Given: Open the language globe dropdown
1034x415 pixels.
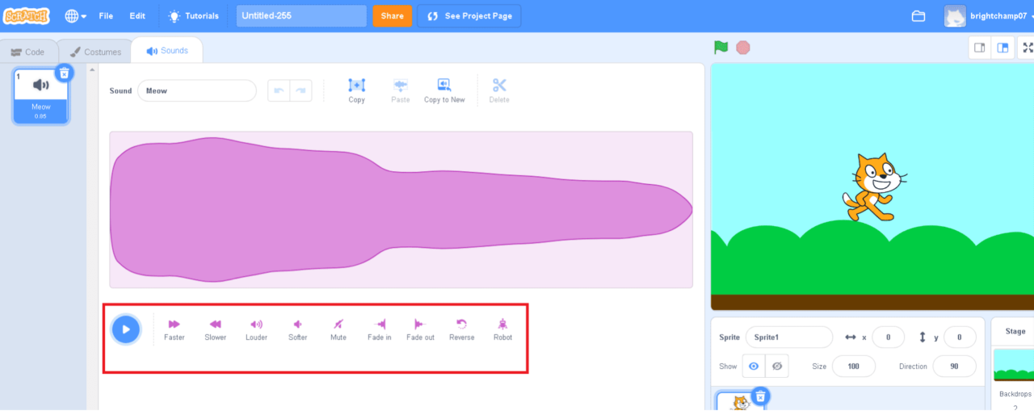Looking at the screenshot, I should [x=75, y=16].
